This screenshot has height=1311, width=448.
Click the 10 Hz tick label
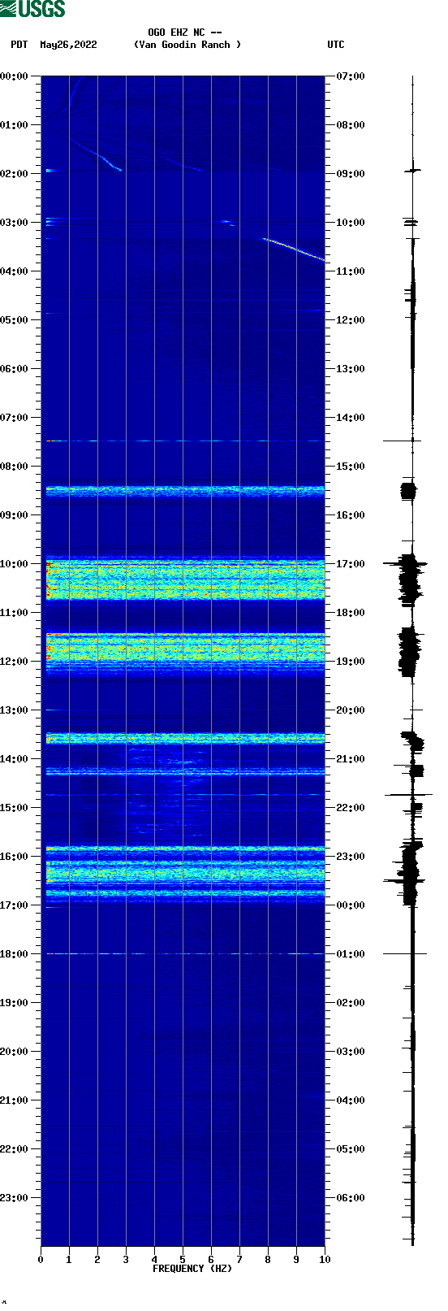pos(325,1260)
